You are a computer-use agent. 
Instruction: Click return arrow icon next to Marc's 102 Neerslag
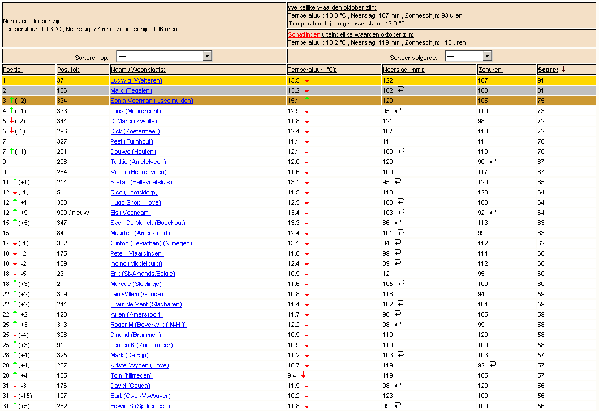coord(401,90)
